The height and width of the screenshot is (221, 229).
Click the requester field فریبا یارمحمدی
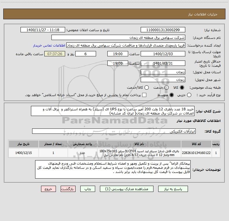(x=126, y=45)
